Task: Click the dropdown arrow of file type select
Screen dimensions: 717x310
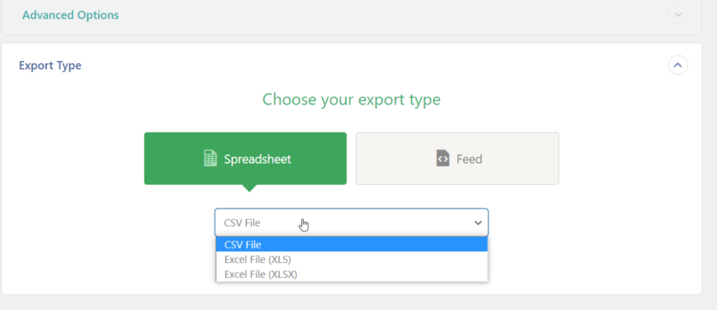Action: [478, 223]
